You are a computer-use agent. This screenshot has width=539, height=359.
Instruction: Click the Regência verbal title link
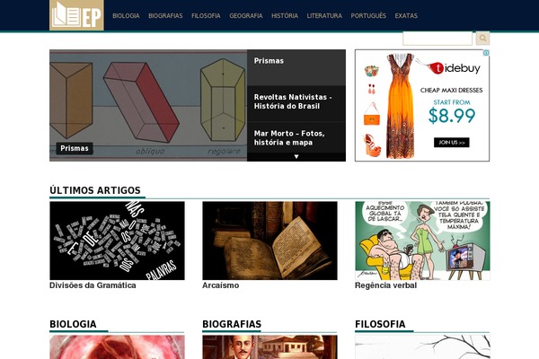click(x=385, y=285)
